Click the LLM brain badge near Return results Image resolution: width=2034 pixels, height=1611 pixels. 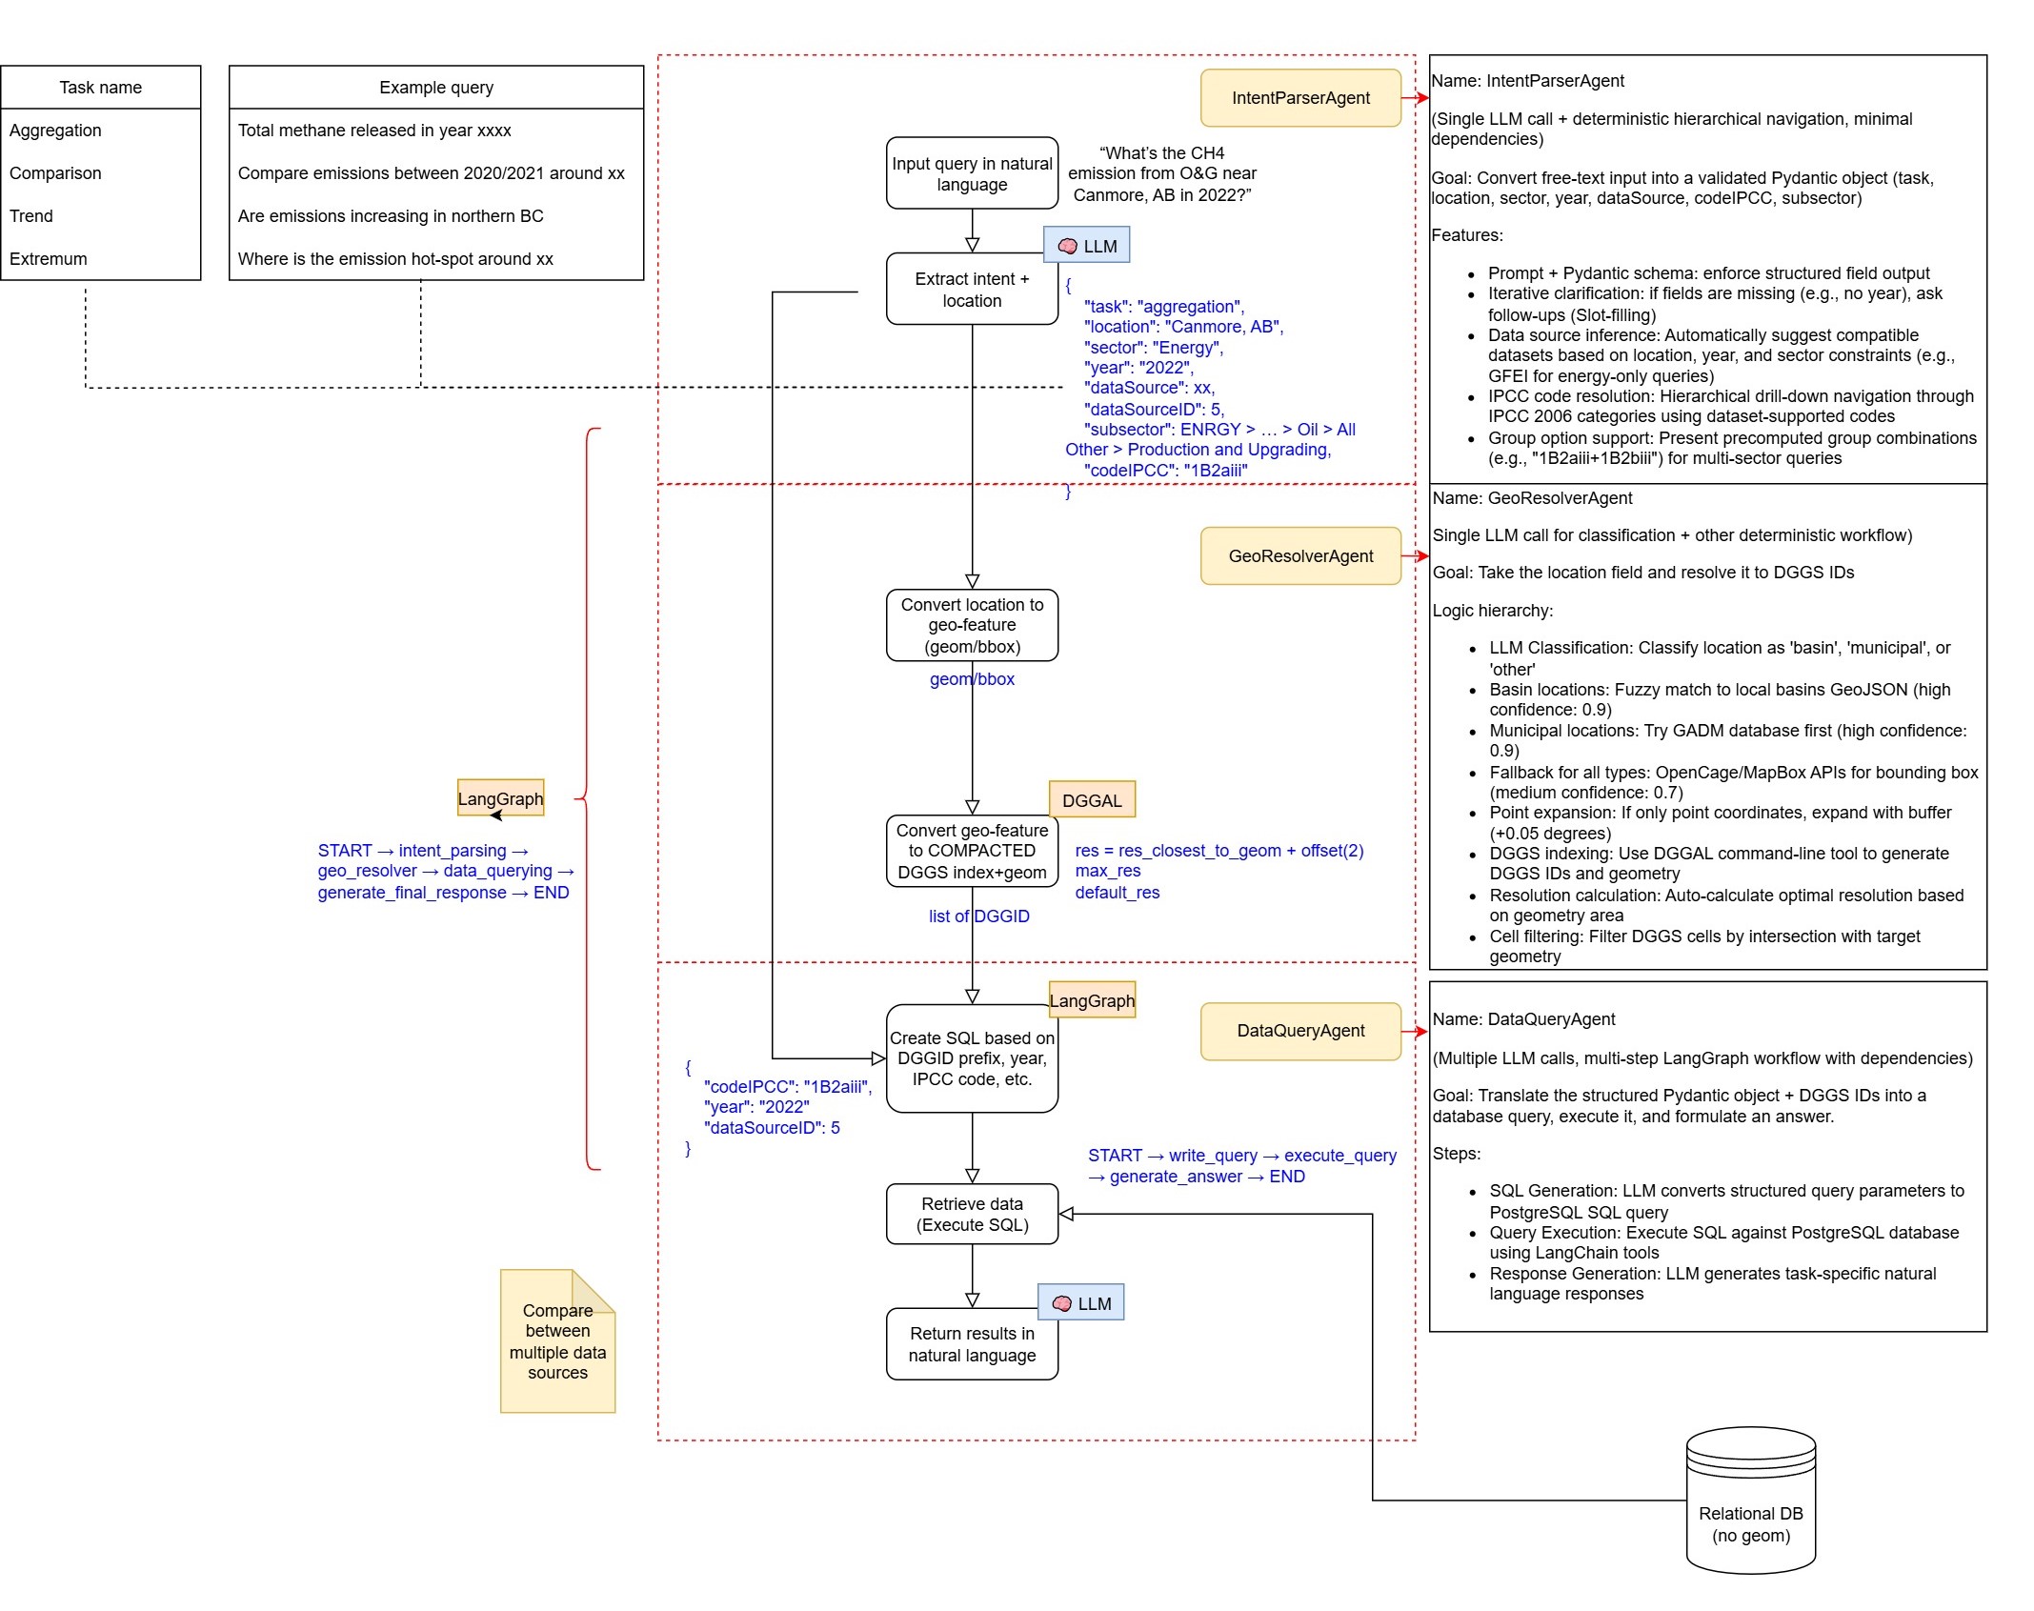tap(1080, 1303)
